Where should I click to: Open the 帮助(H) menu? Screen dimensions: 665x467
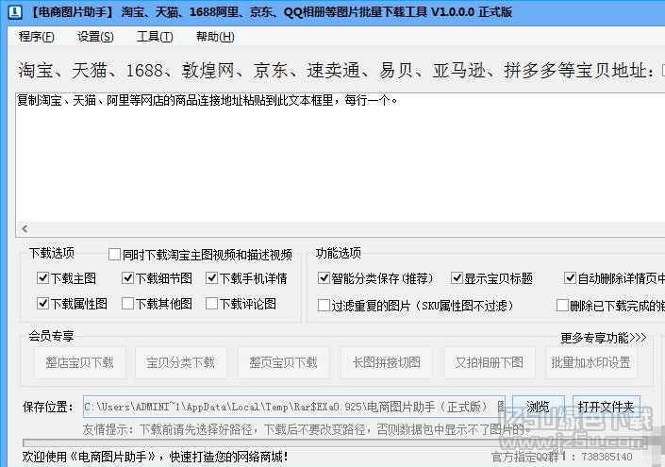point(215,37)
